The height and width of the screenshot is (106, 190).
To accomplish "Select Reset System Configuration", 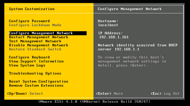I will coord(39,81).
